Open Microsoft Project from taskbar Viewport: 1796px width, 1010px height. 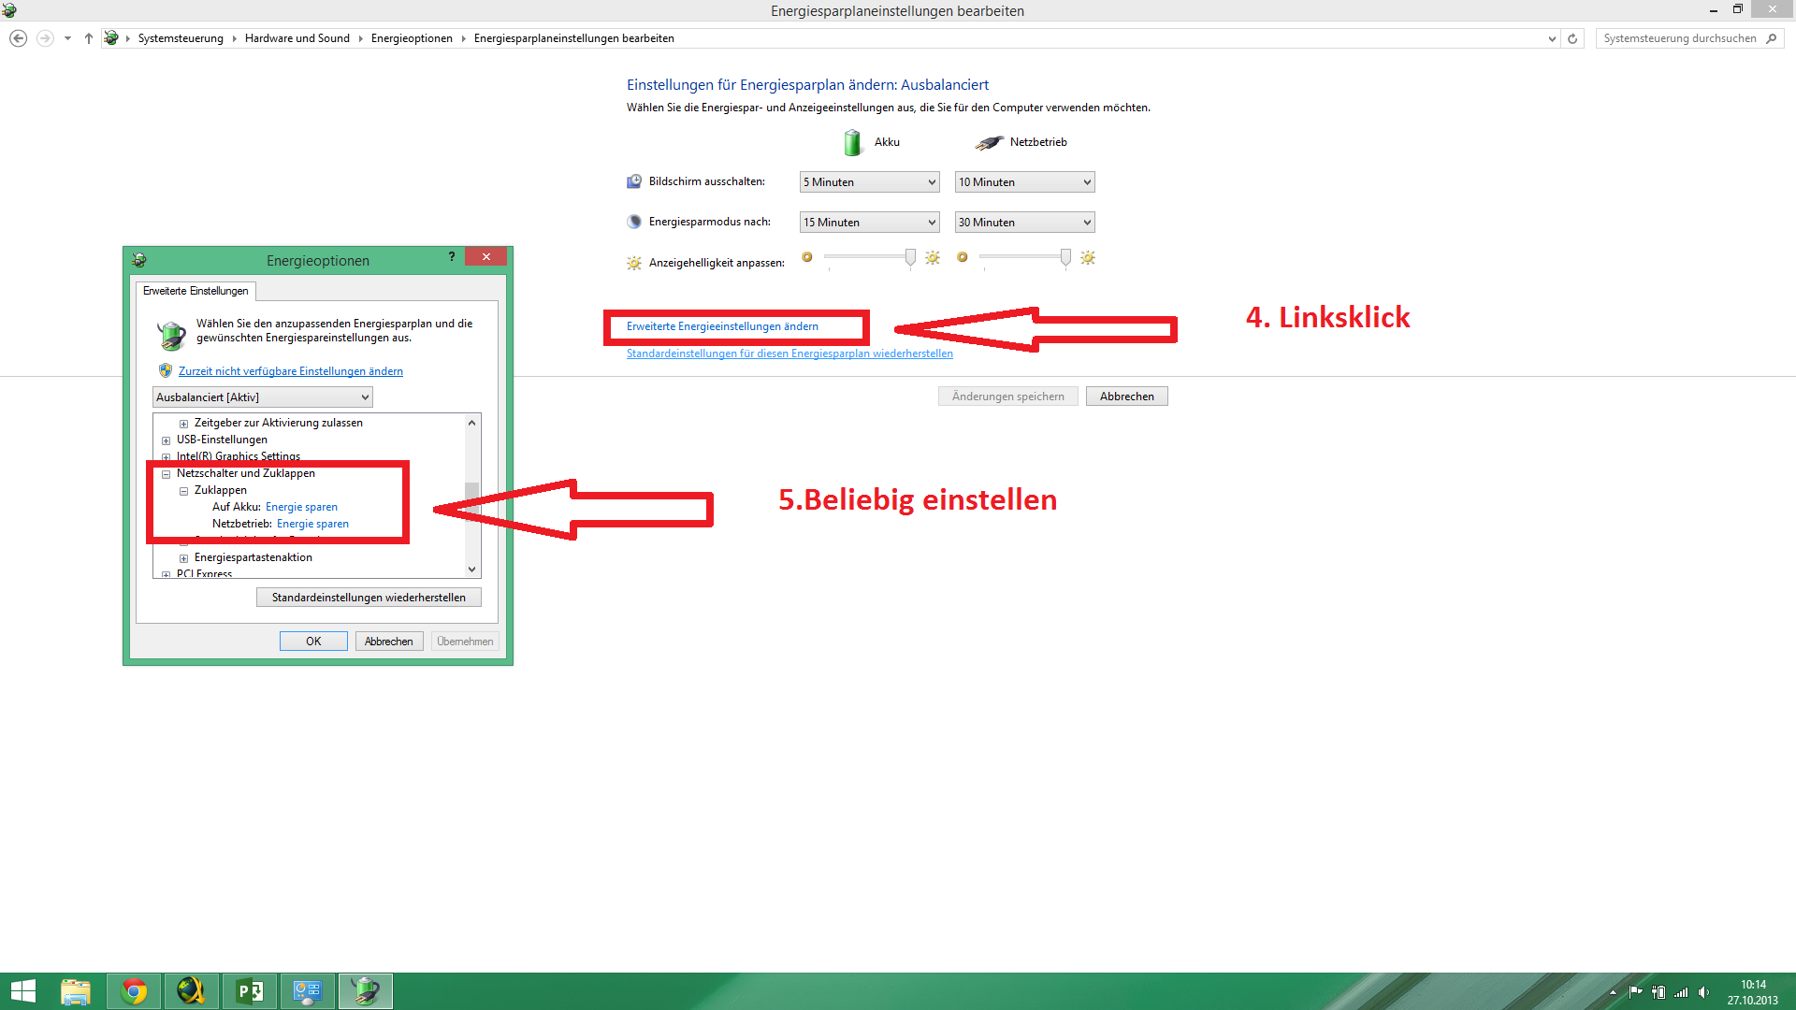click(x=250, y=990)
